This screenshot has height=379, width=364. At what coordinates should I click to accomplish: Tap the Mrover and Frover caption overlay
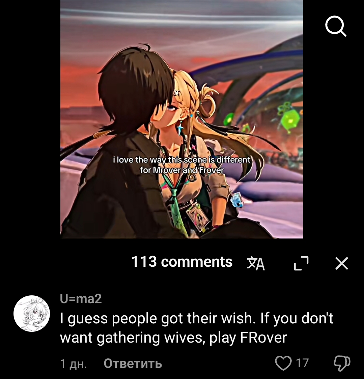(181, 165)
